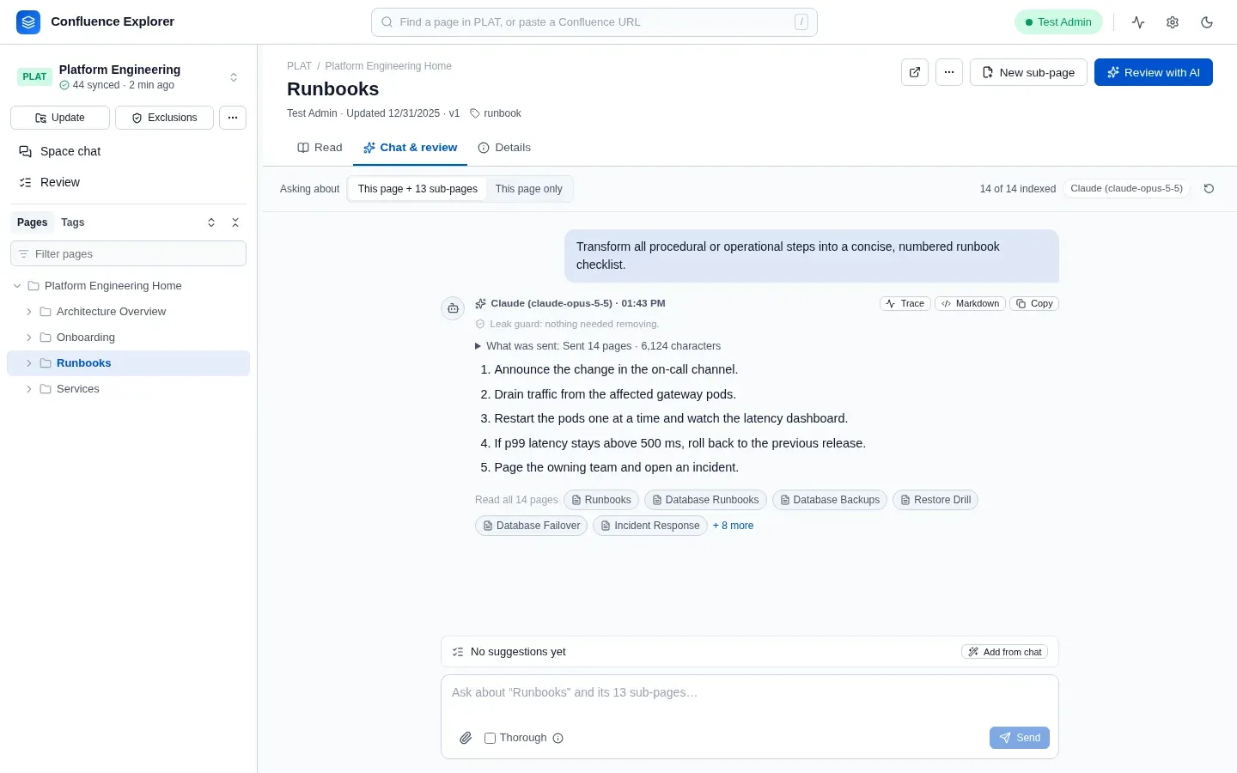Toggle dark mode moon icon
Screen dimensions: 1237x773
(x=1207, y=22)
